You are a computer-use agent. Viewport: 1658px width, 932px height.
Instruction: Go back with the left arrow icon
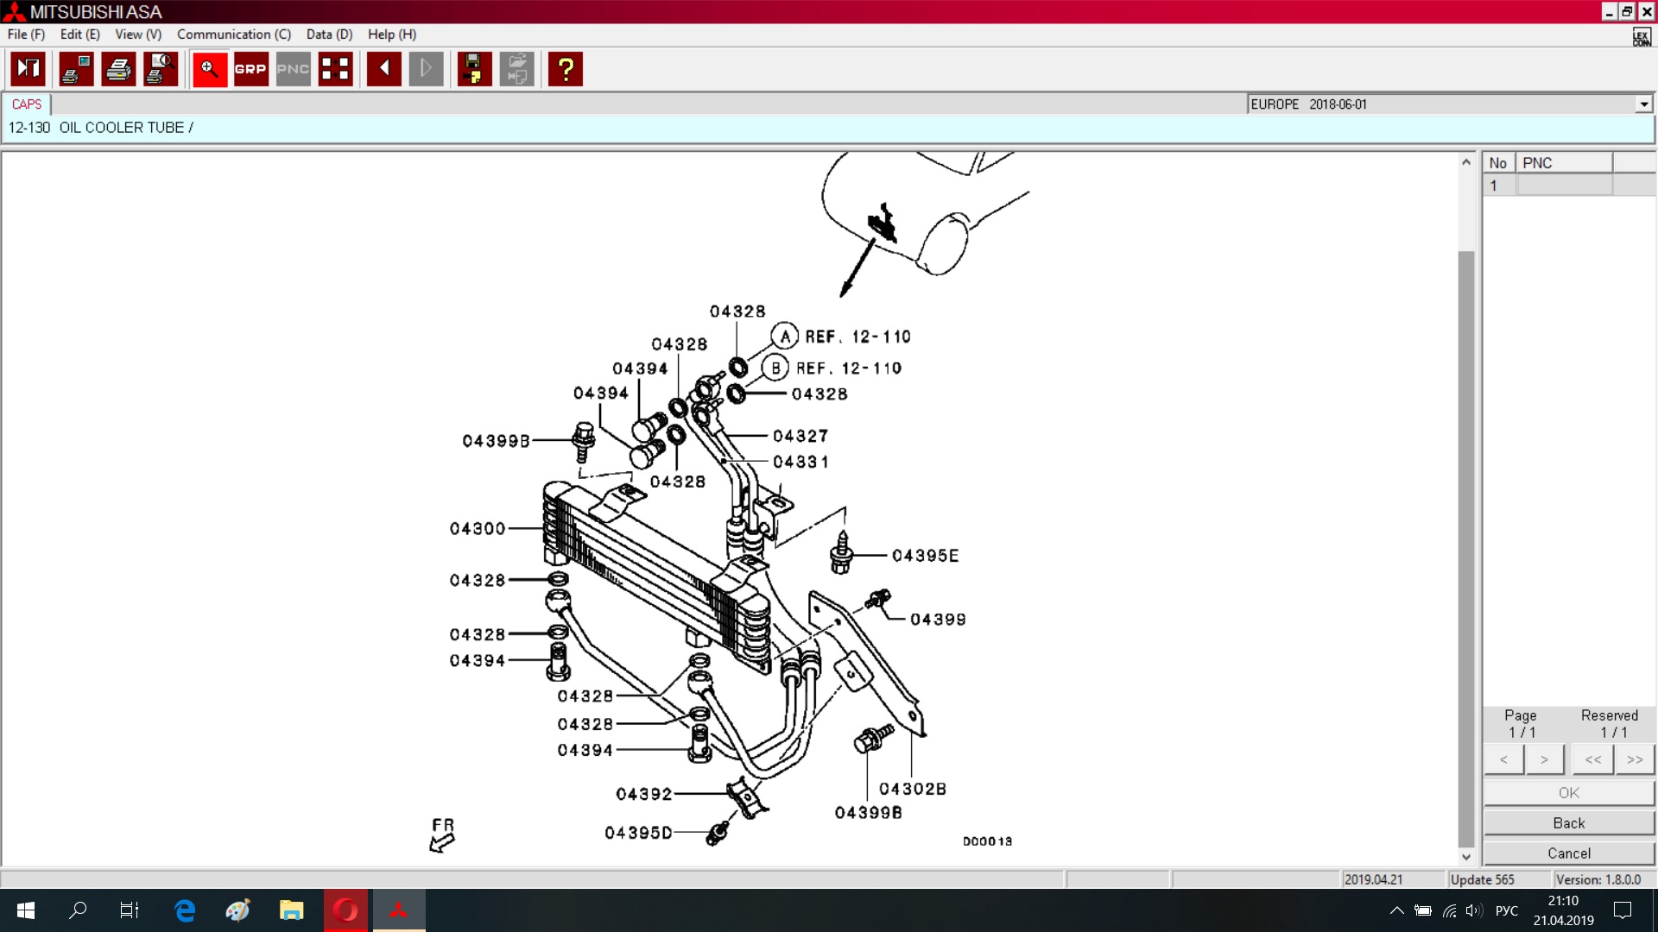pos(383,69)
